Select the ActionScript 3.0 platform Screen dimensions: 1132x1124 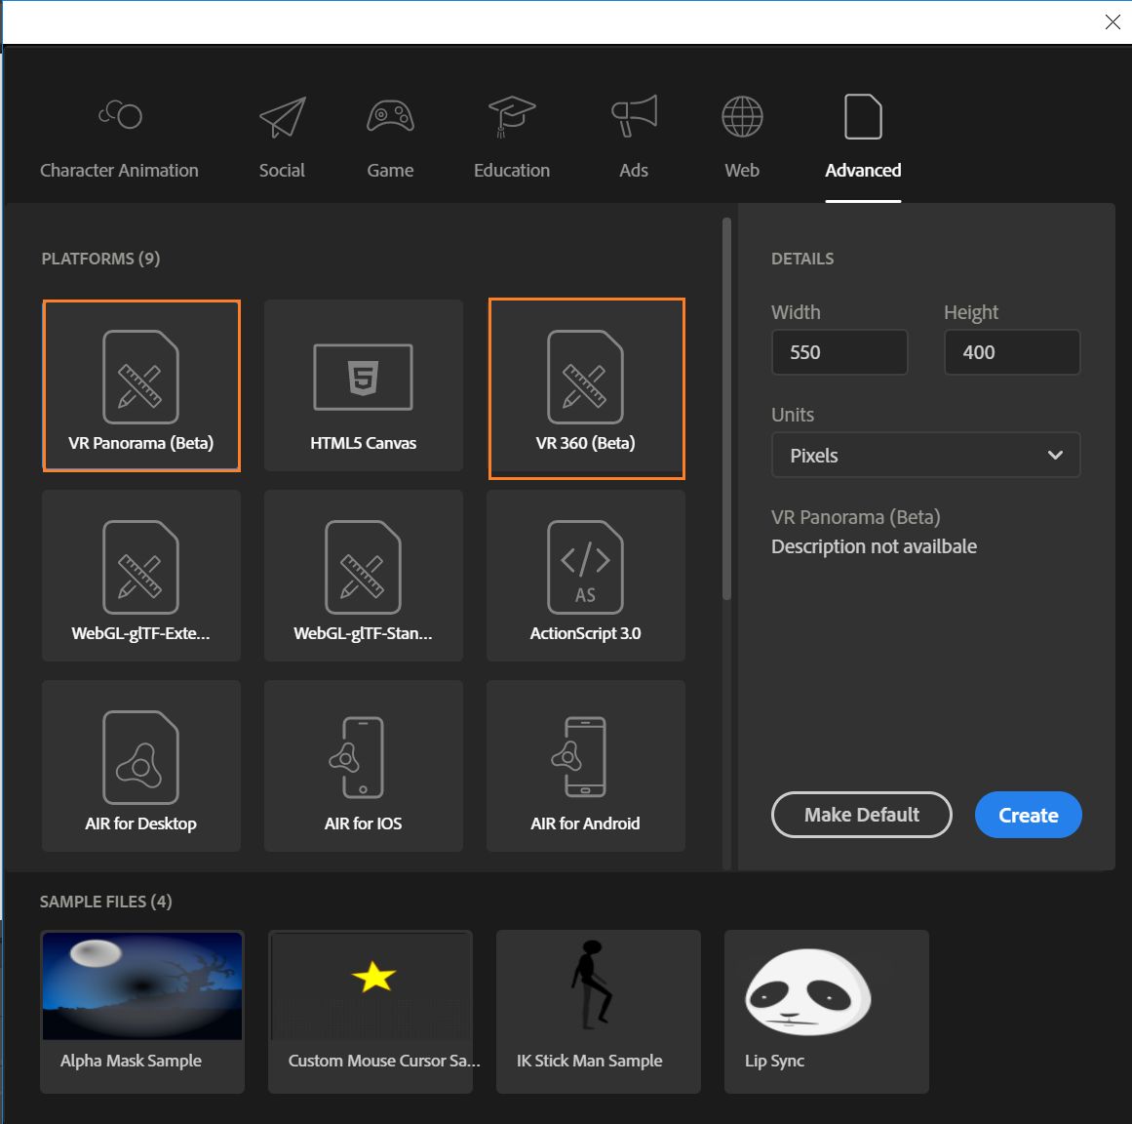tap(585, 576)
